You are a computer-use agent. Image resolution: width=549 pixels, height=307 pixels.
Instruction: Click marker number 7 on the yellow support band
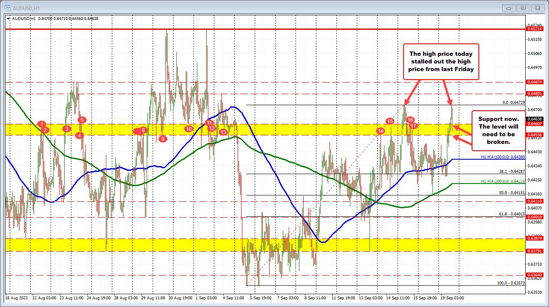click(x=136, y=131)
